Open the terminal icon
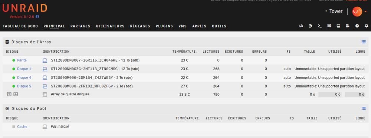Viewport: 371px width, 138px height. (x=320, y=26)
